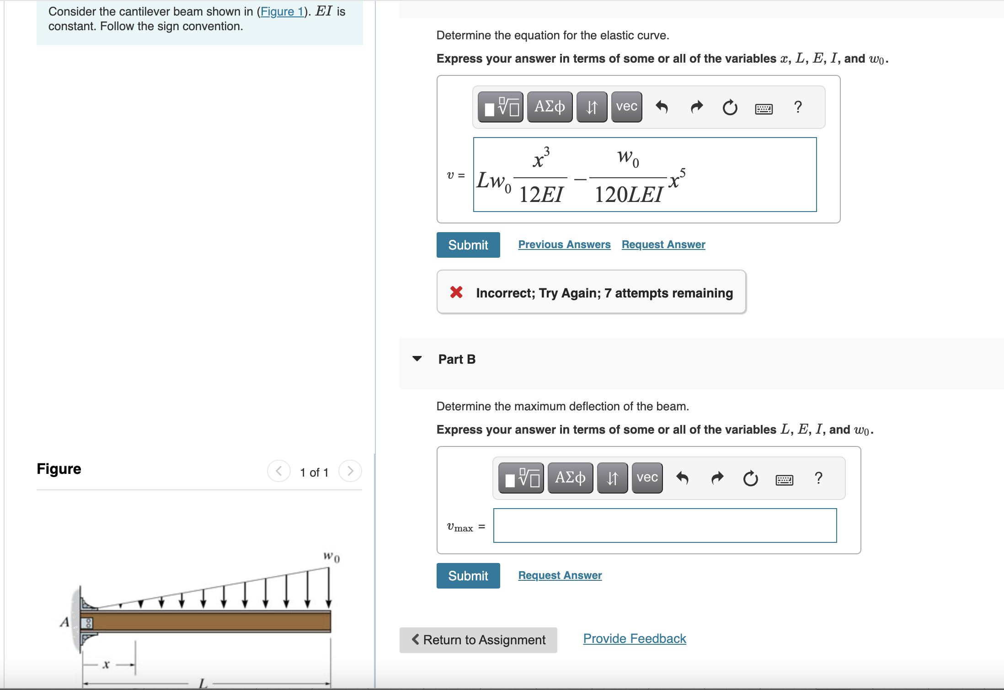Click the vec icon in Part B toolbar
The height and width of the screenshot is (690, 1004).
(646, 478)
